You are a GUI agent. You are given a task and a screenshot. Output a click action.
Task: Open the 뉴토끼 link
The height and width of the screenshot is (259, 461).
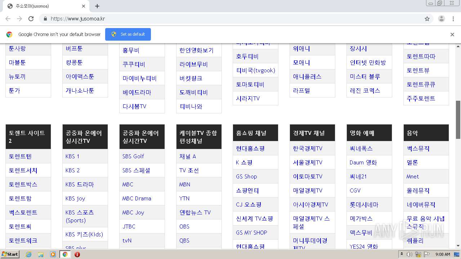(17, 77)
